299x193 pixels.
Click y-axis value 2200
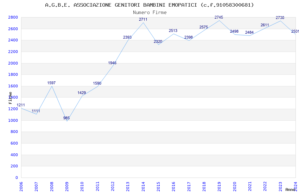pyautogui.click(x=13, y=52)
